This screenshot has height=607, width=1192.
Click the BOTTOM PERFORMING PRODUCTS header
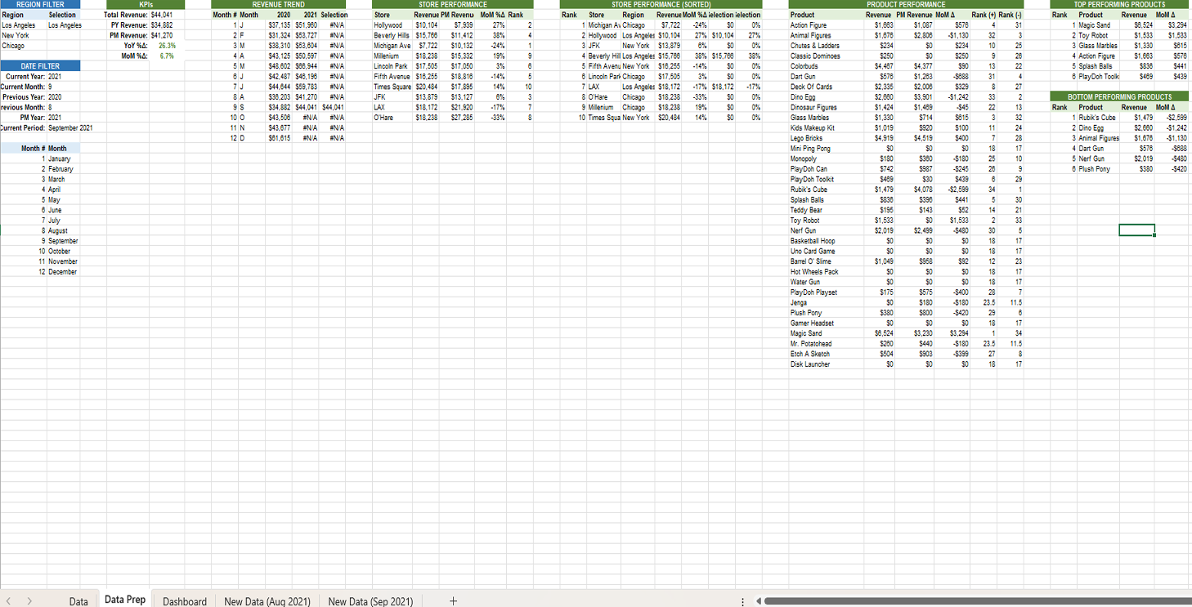[x=1118, y=97]
